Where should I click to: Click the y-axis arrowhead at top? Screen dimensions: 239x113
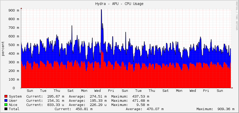pyautogui.click(x=21, y=8)
